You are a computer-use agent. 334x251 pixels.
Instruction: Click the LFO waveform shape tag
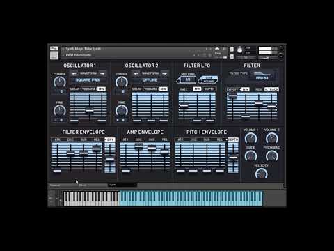coord(208,79)
